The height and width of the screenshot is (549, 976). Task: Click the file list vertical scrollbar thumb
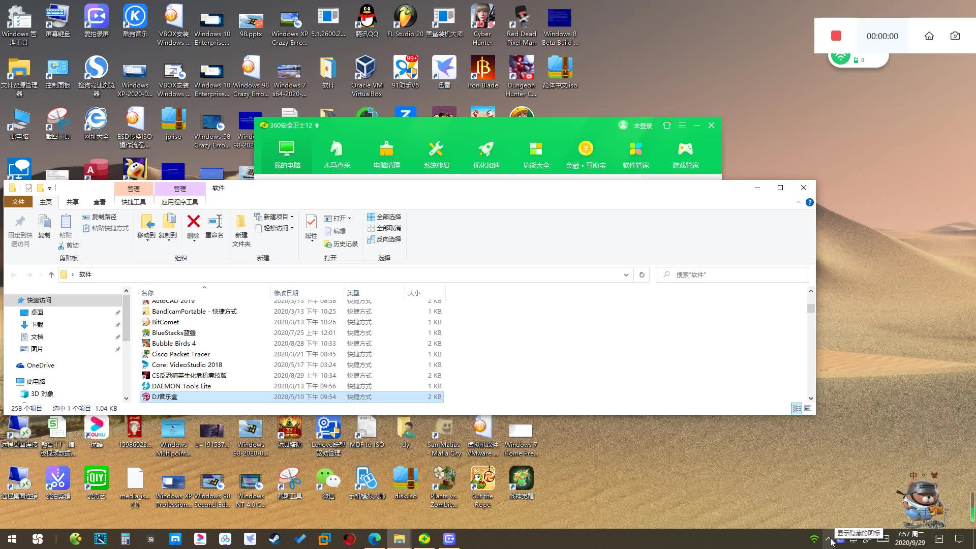pos(811,309)
